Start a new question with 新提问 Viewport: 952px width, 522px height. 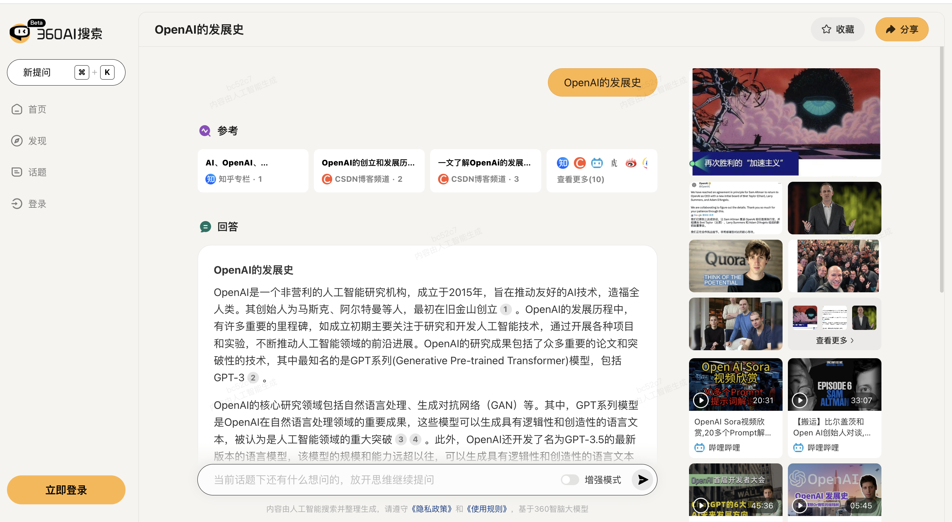[x=66, y=73]
